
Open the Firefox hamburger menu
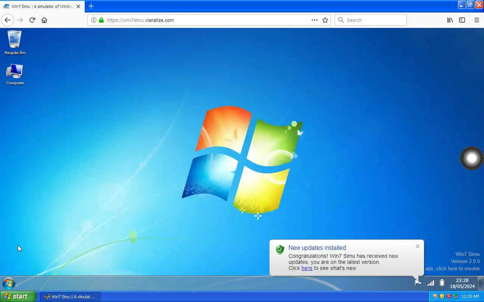click(x=476, y=20)
